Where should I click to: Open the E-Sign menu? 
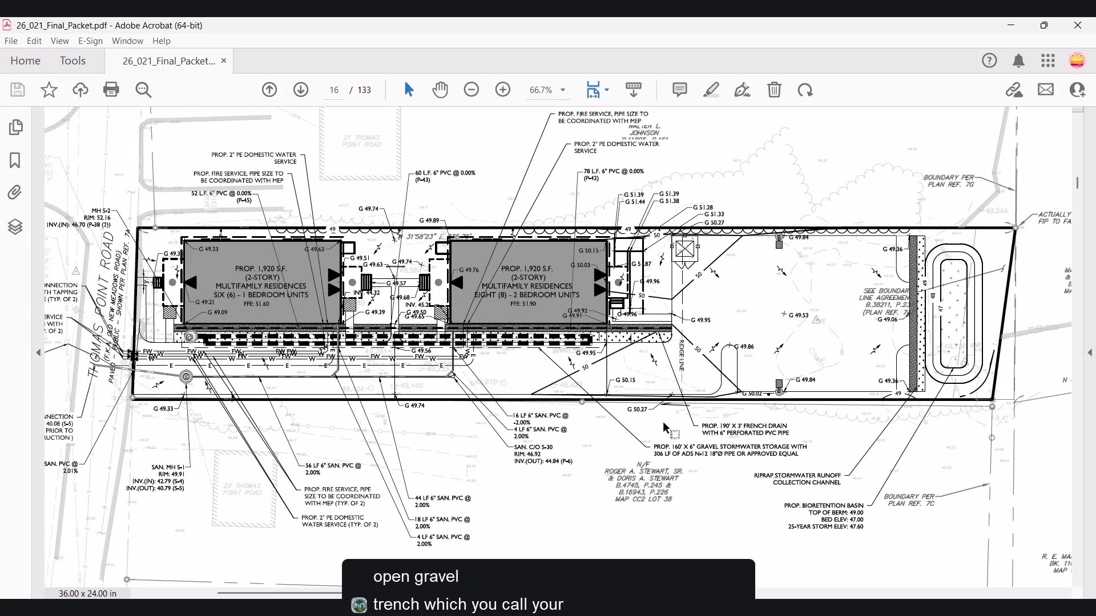click(90, 41)
